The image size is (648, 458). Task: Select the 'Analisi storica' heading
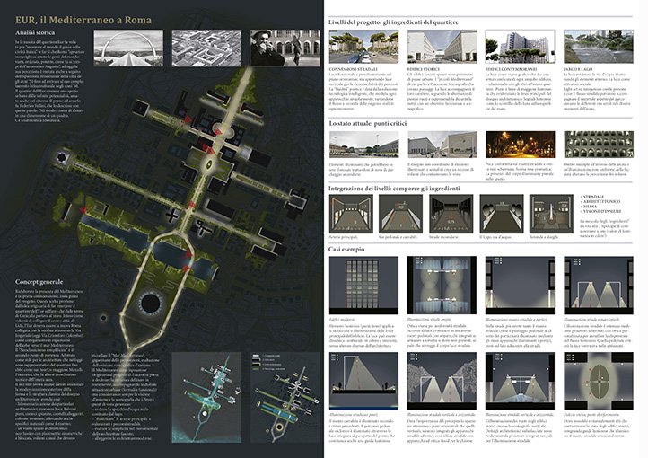click(35, 32)
